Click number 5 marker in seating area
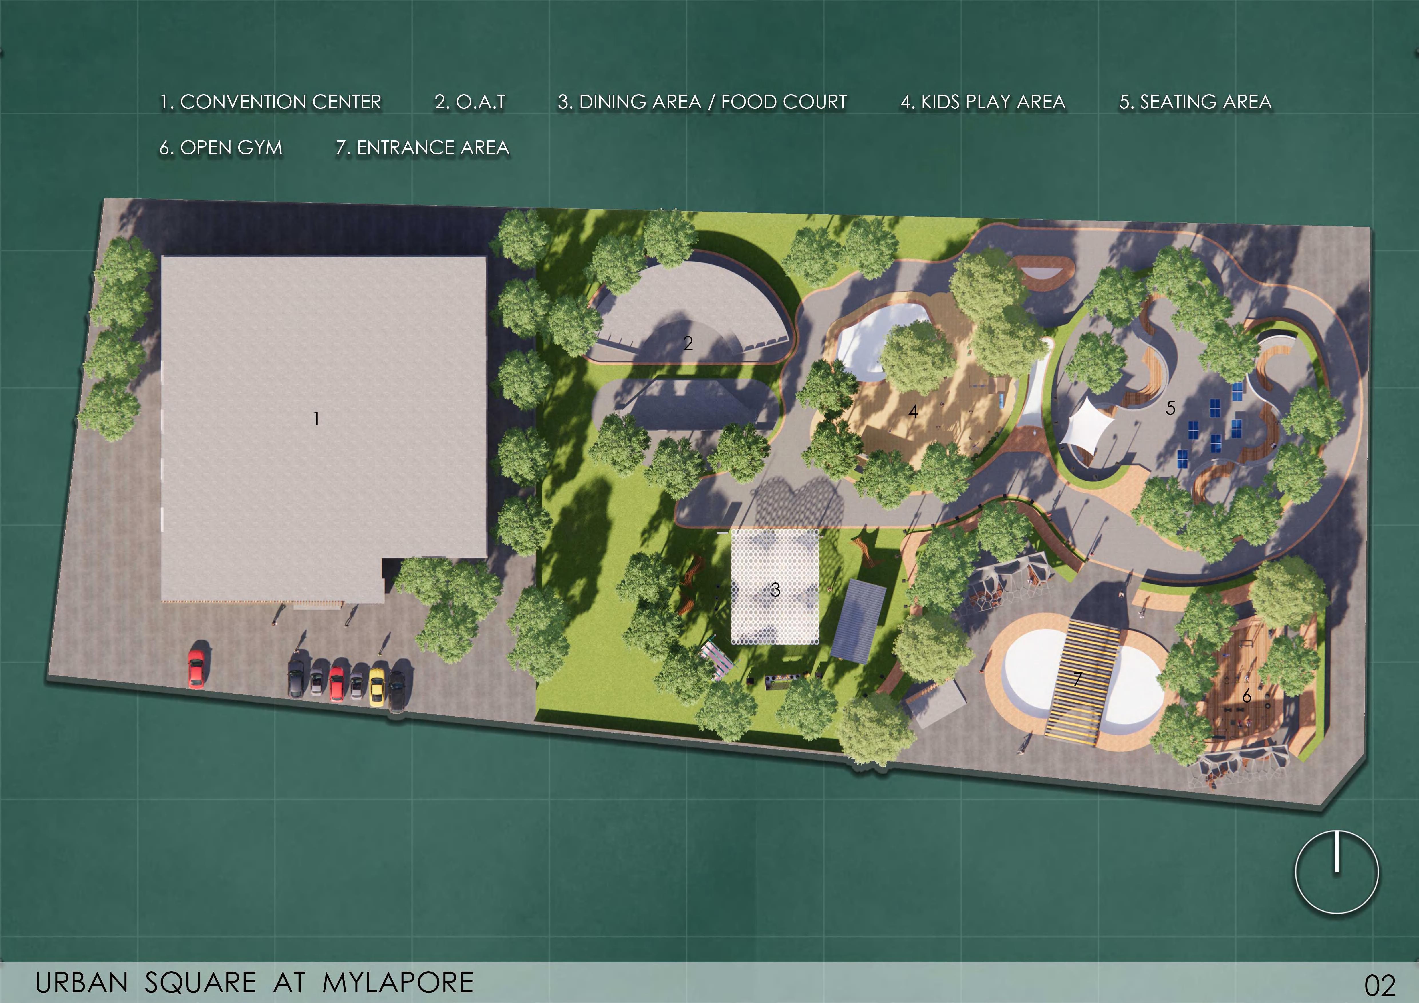This screenshot has height=1003, width=1419. 1170,408
